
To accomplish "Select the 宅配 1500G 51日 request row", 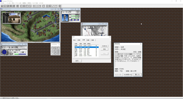I will (87, 50).
